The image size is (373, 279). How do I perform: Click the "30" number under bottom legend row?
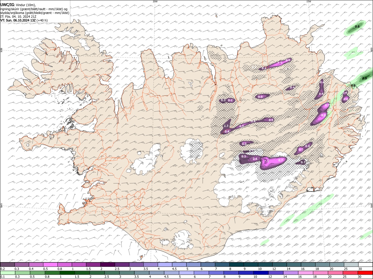point(360,277)
